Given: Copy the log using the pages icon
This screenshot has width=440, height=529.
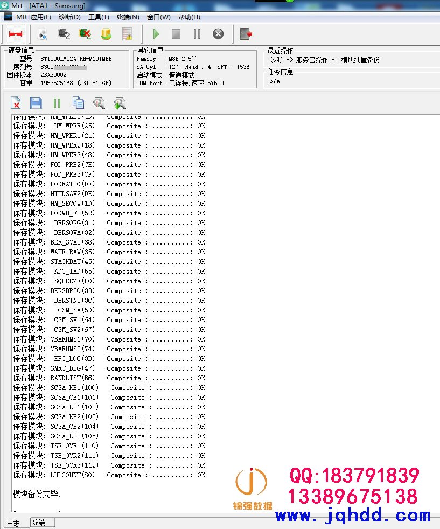Looking at the screenshot, I should pos(78,103).
